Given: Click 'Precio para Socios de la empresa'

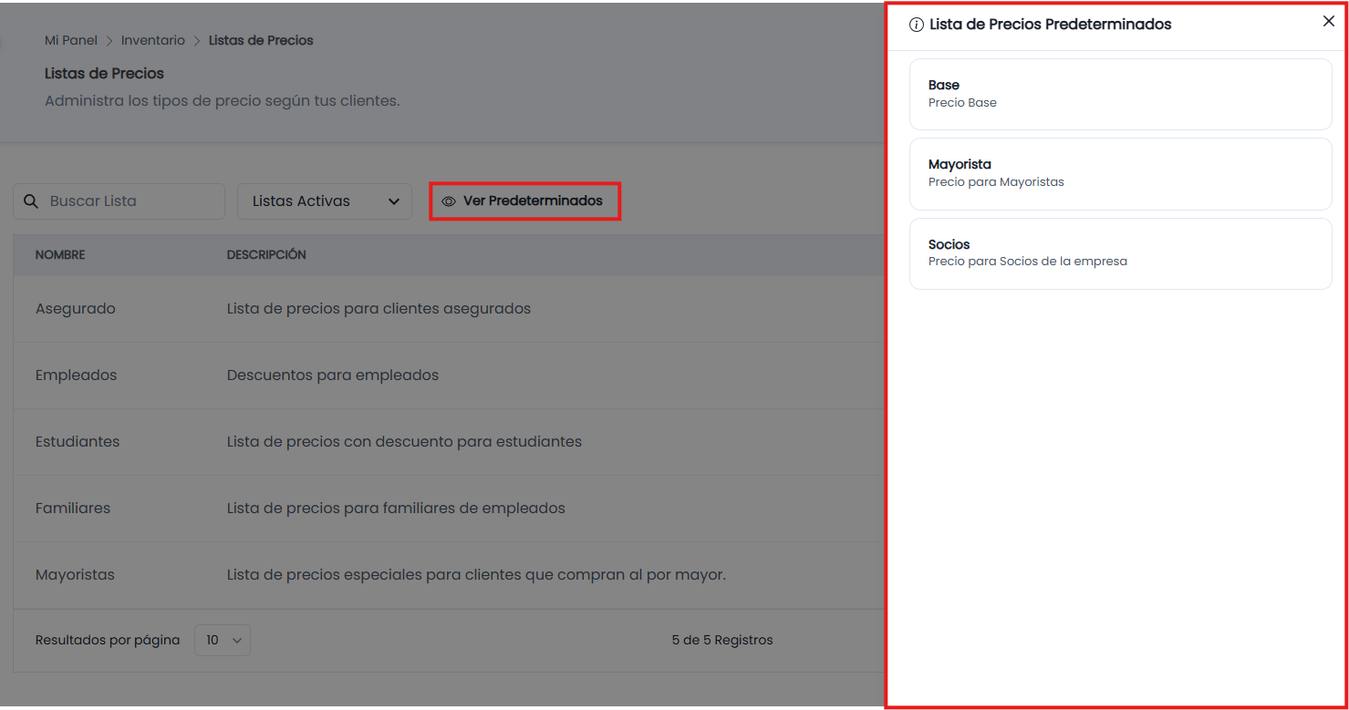Looking at the screenshot, I should 1028,261.
